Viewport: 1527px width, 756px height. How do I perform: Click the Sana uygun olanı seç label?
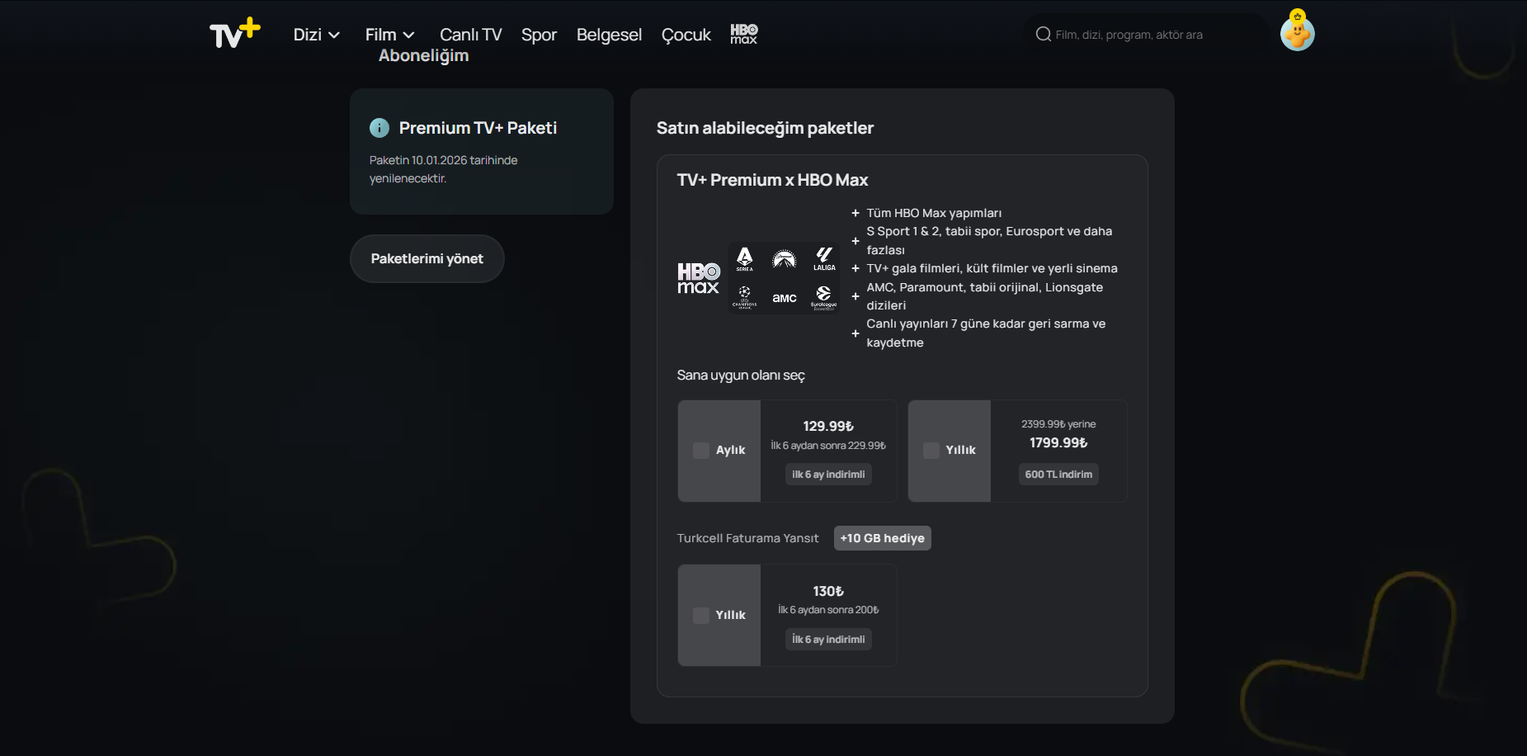coord(741,376)
